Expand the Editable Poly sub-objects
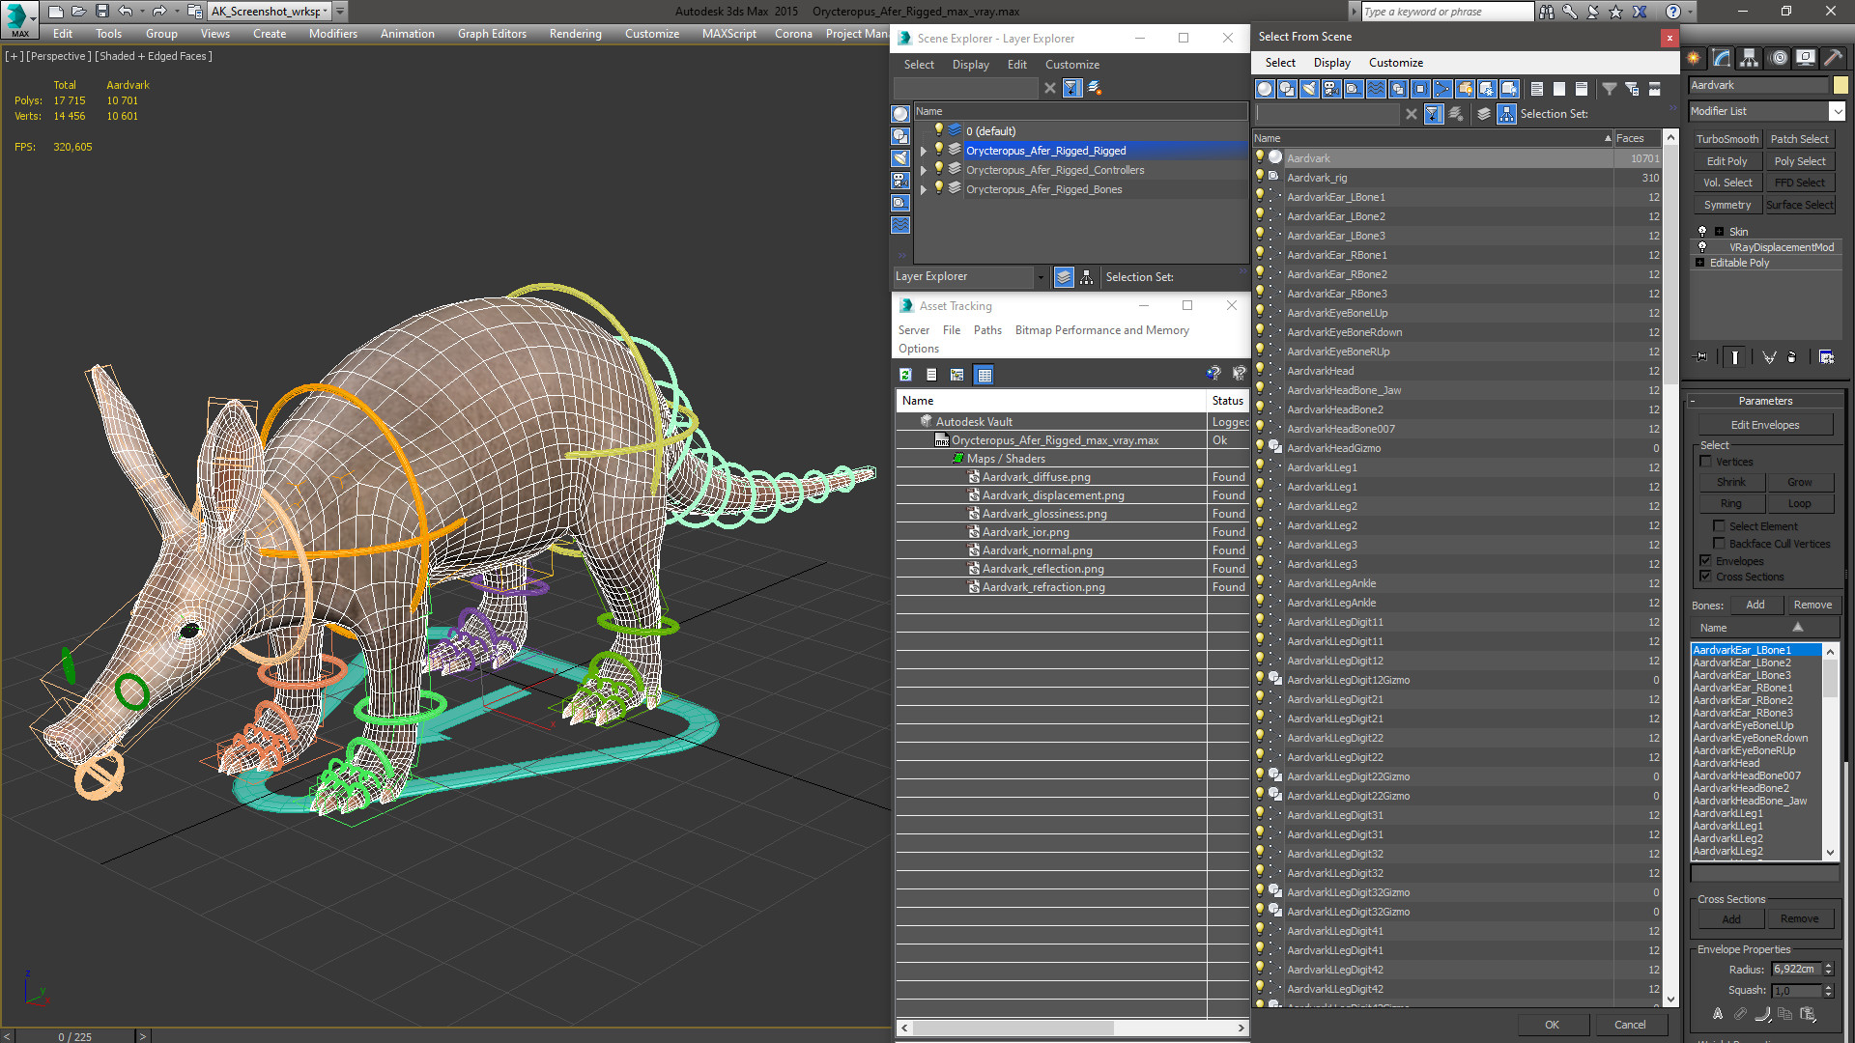 click(x=1699, y=263)
